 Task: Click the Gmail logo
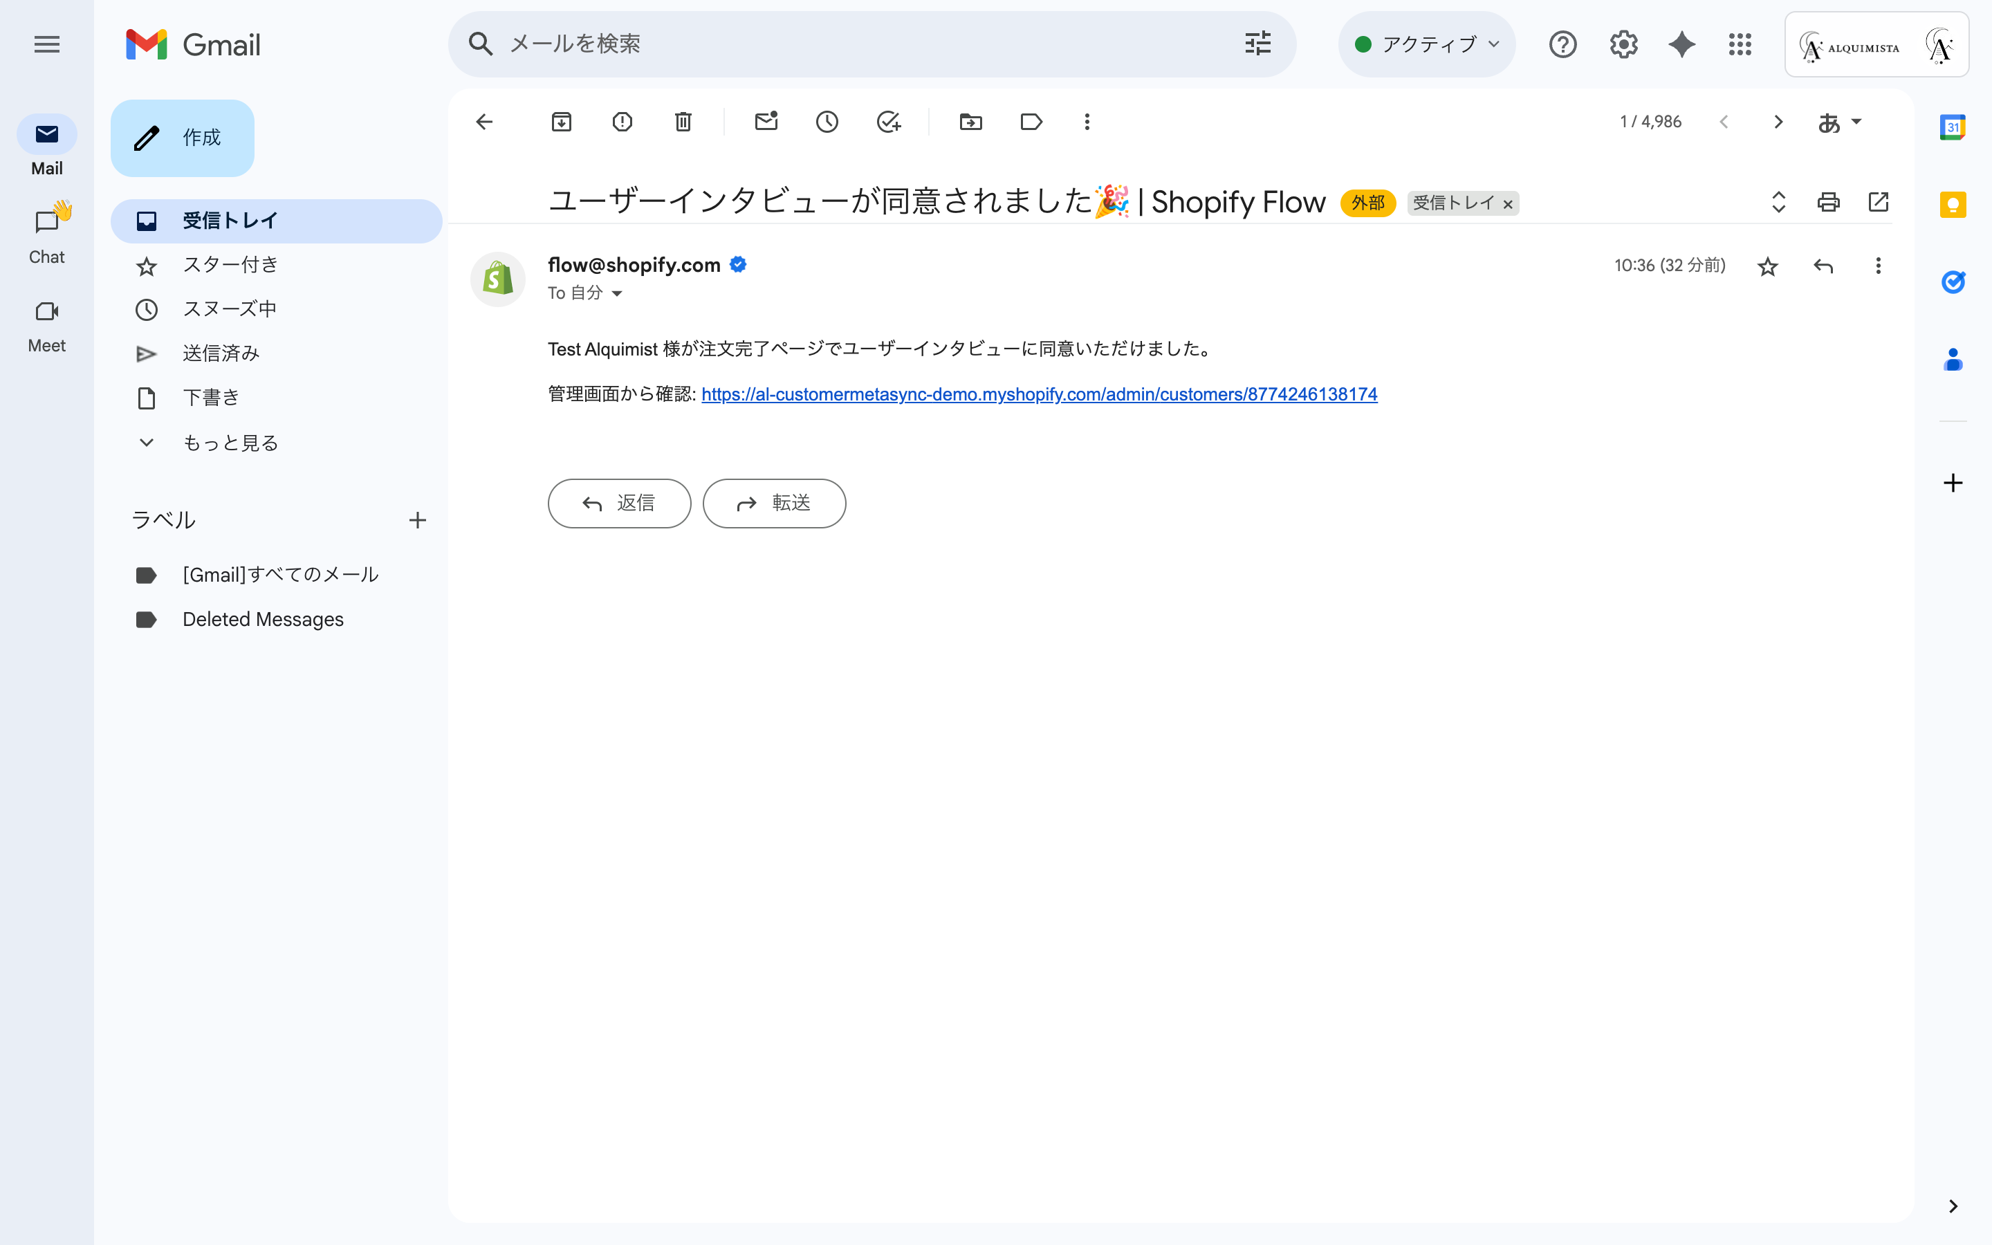click(194, 44)
